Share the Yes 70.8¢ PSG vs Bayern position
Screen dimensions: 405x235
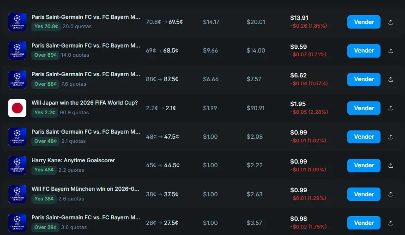coord(391,22)
